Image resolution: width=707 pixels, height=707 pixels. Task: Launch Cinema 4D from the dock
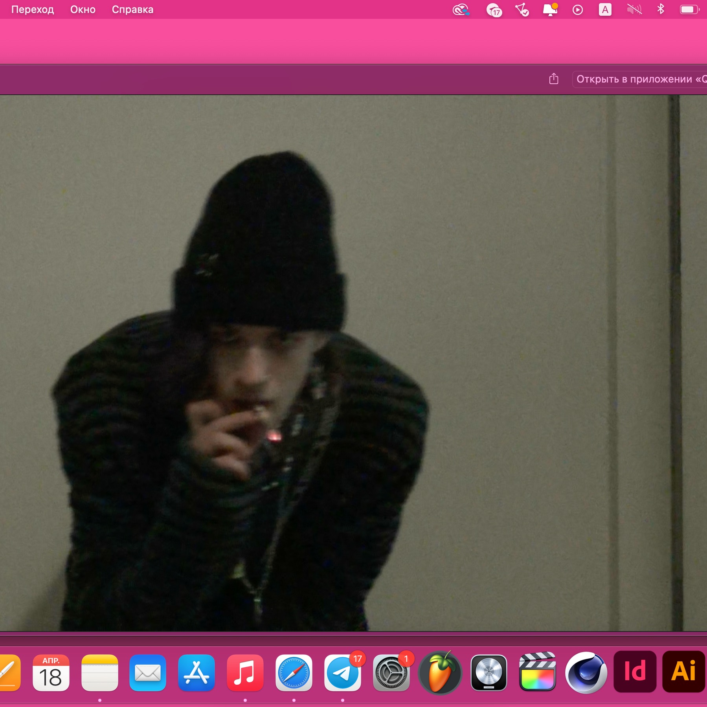pos(586,672)
